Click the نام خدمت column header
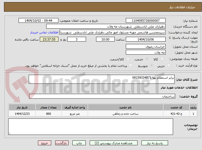202x150 pixels. pos(126,107)
